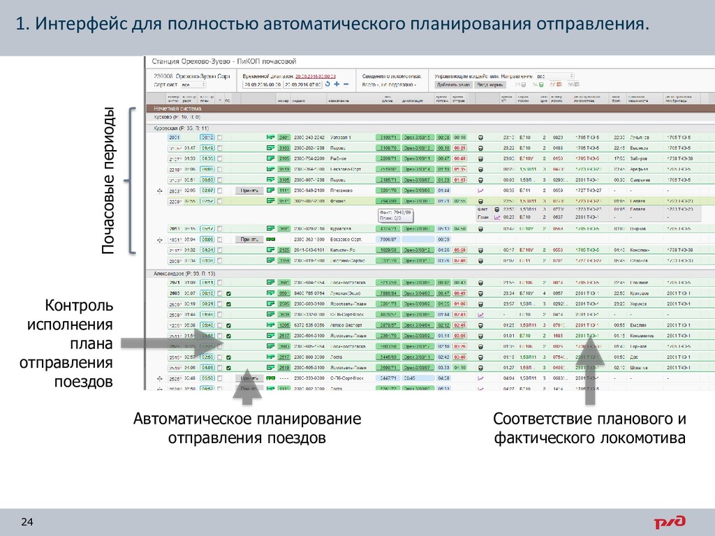Collapse the Куровская (Р: 35, П: 11) group
Viewport: 715px width, 536px height.
point(430,128)
